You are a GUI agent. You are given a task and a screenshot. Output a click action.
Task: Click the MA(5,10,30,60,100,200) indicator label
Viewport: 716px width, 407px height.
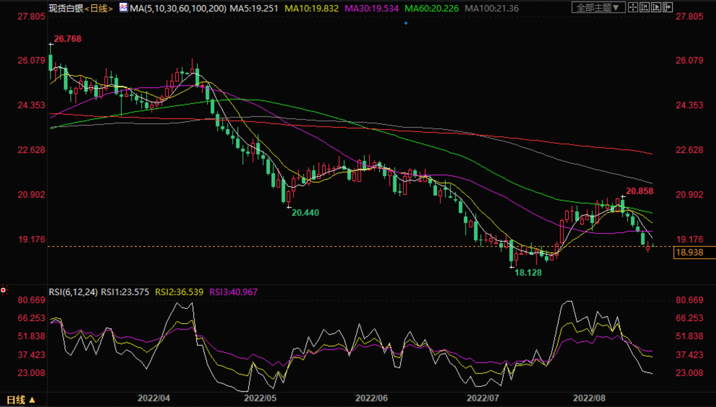[178, 8]
